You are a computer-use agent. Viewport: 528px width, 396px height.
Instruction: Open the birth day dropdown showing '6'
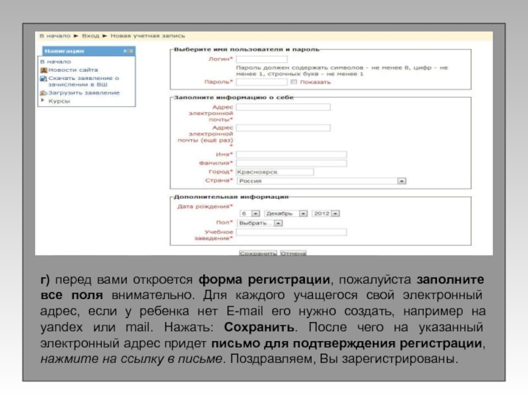(x=250, y=213)
